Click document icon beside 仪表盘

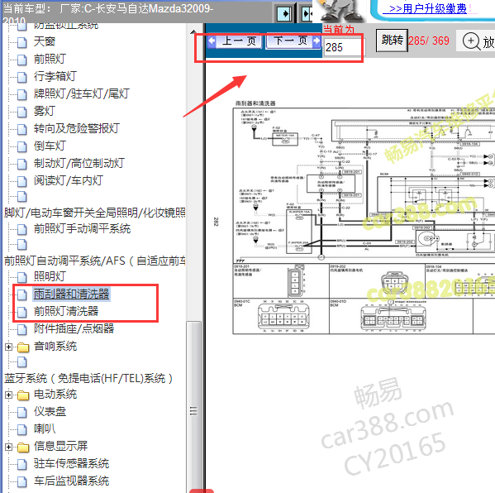click(22, 412)
